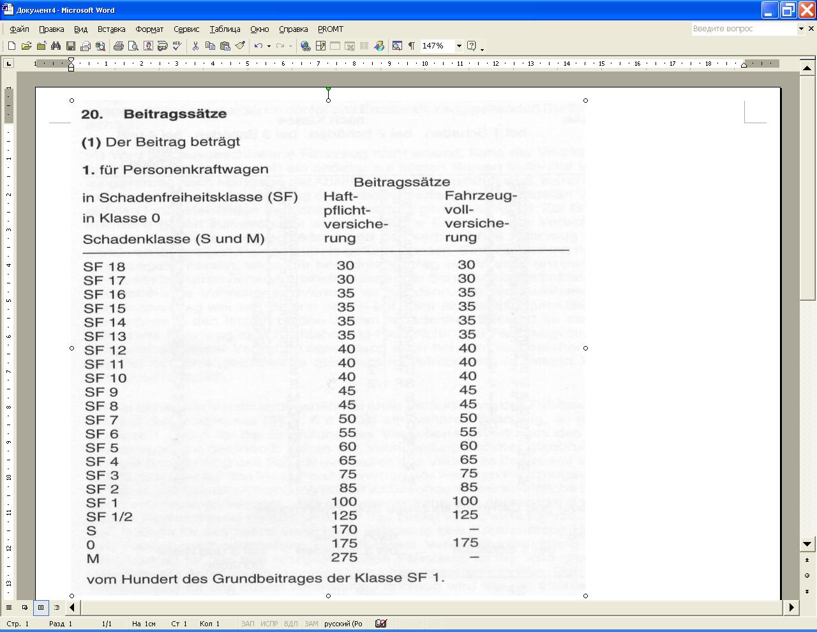Click the right indent marker on ruler
This screenshot has width=817, height=632.
744,65
